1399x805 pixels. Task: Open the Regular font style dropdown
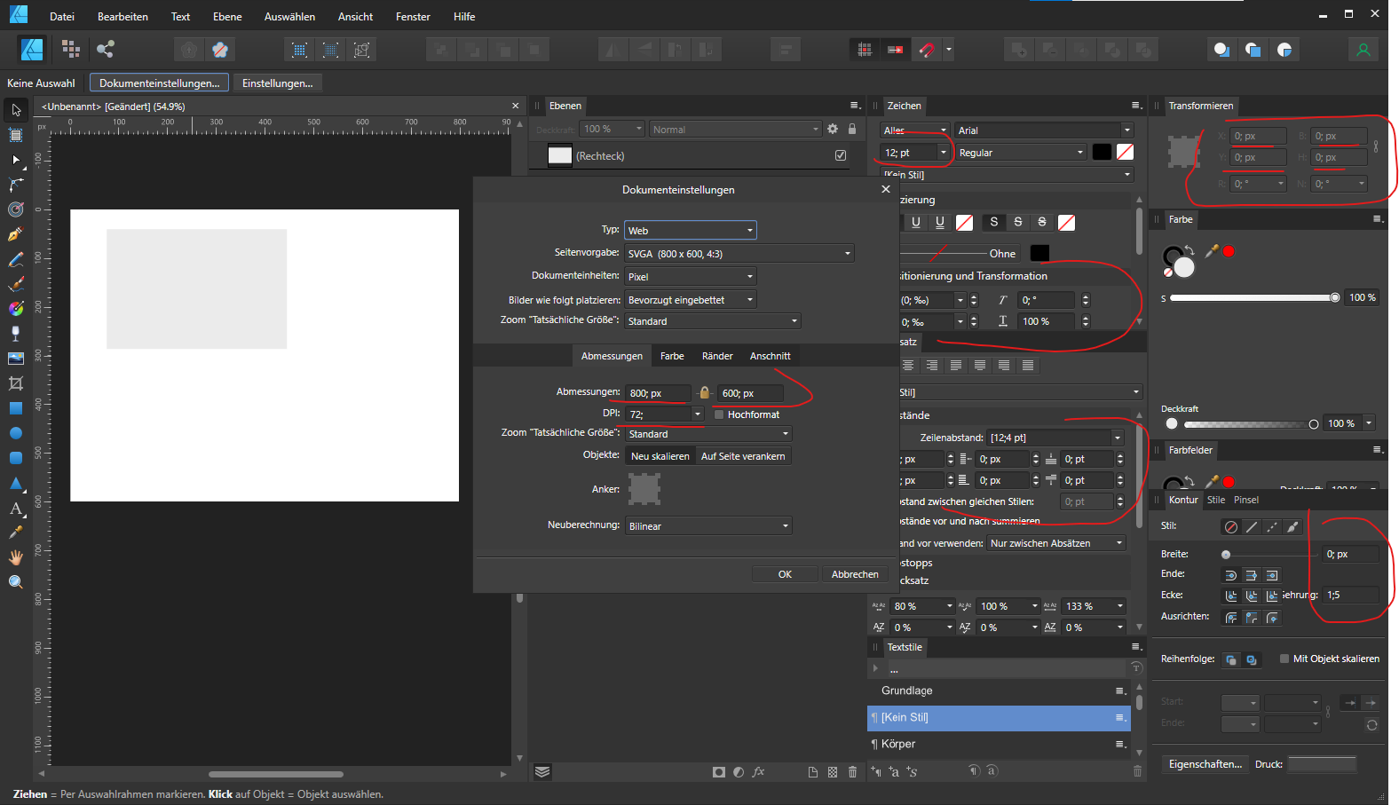[1021, 152]
